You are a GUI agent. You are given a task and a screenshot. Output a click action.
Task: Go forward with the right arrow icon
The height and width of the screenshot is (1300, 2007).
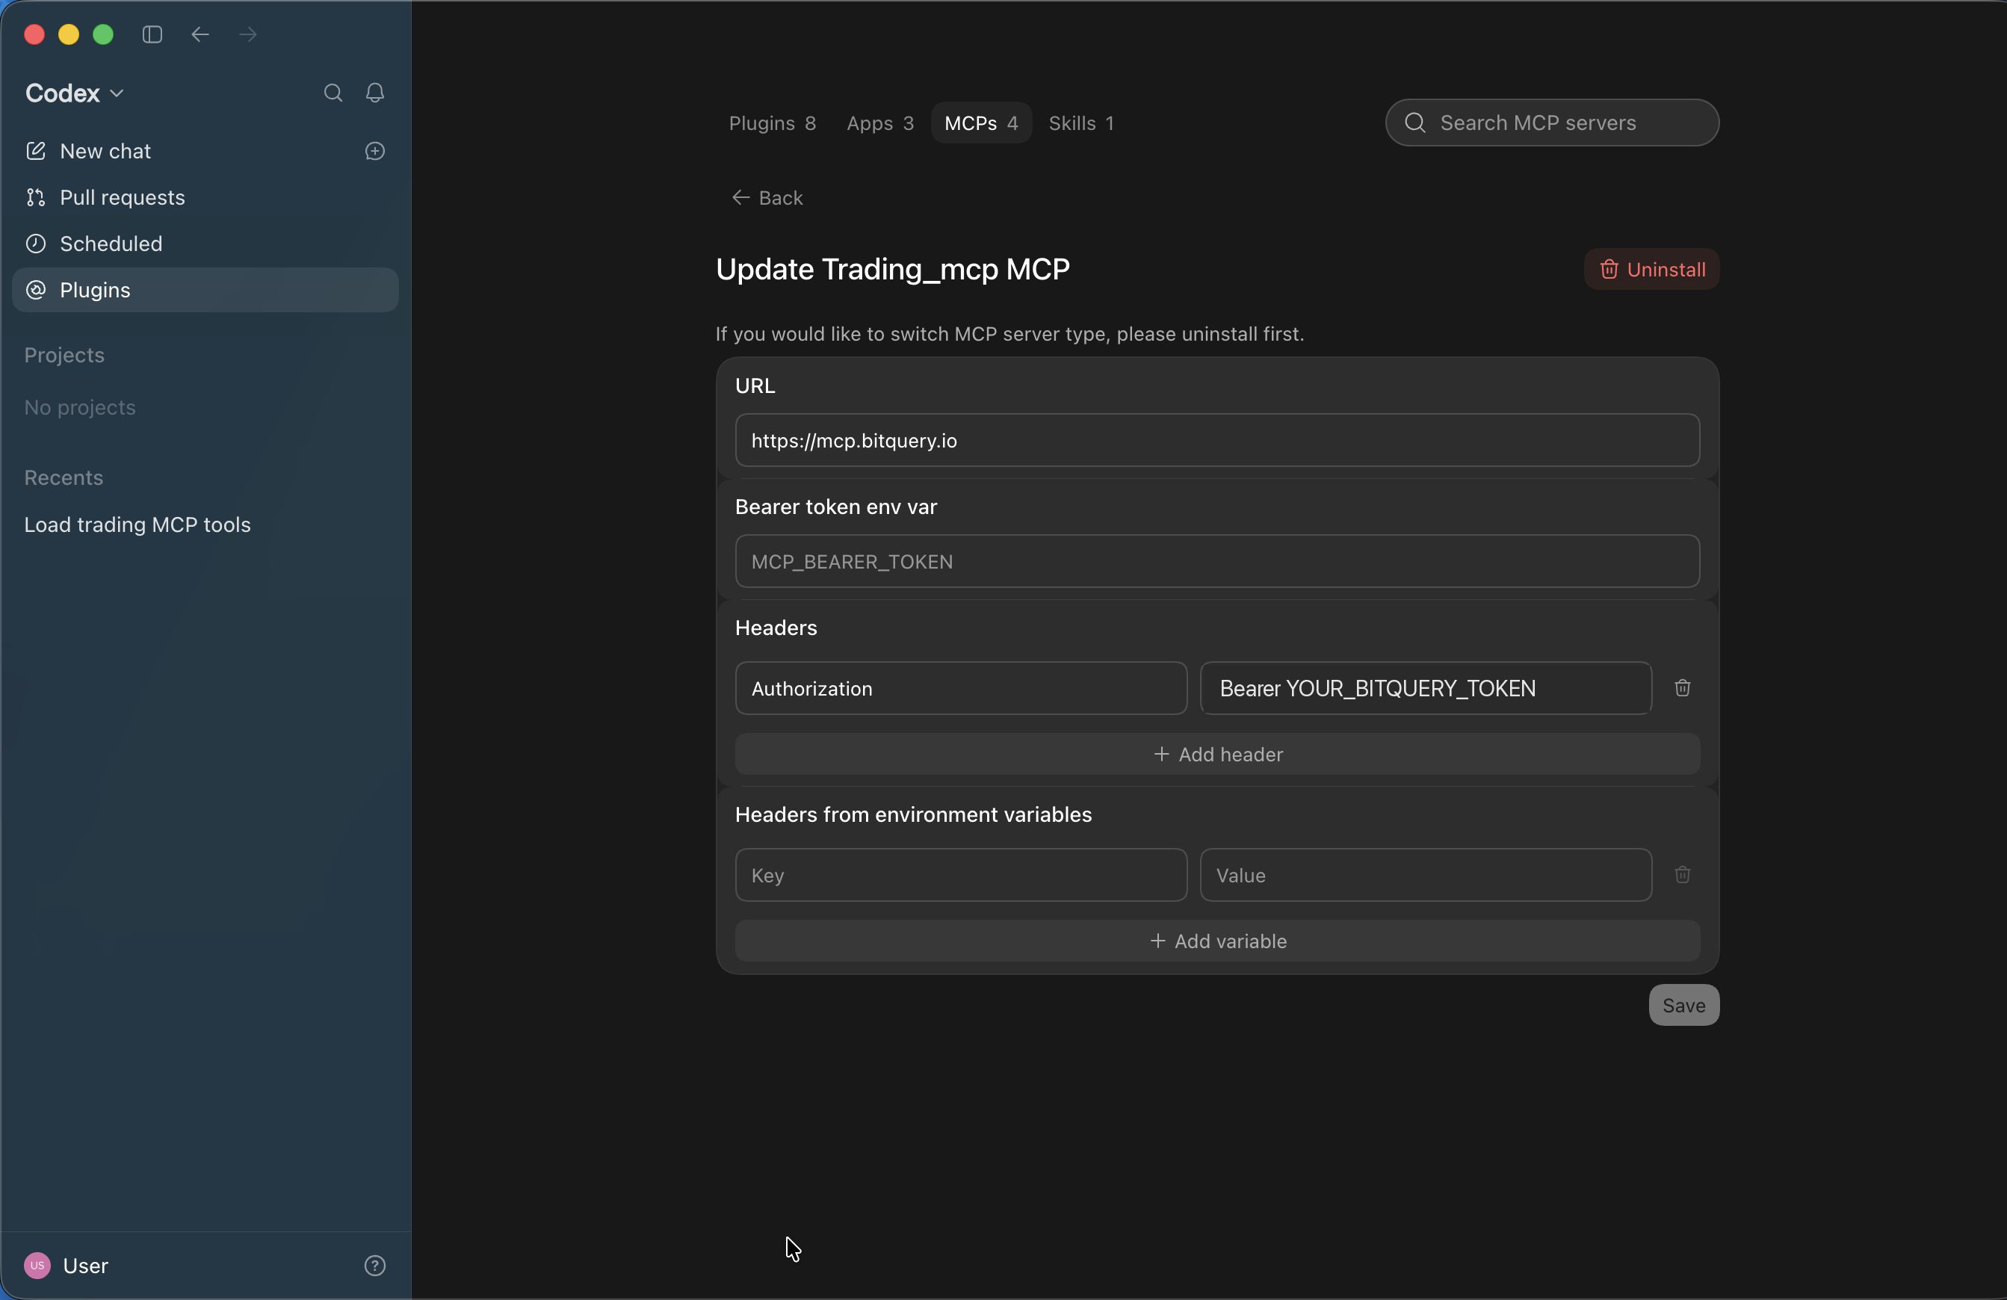pos(248,34)
